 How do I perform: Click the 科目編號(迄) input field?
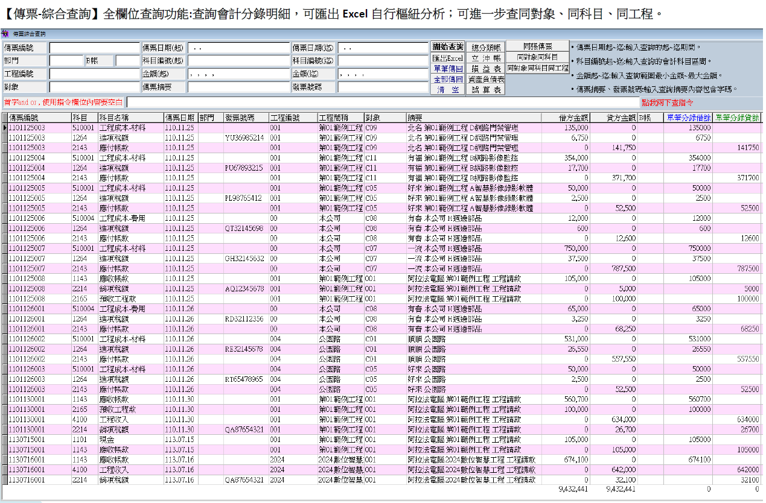tap(384, 60)
